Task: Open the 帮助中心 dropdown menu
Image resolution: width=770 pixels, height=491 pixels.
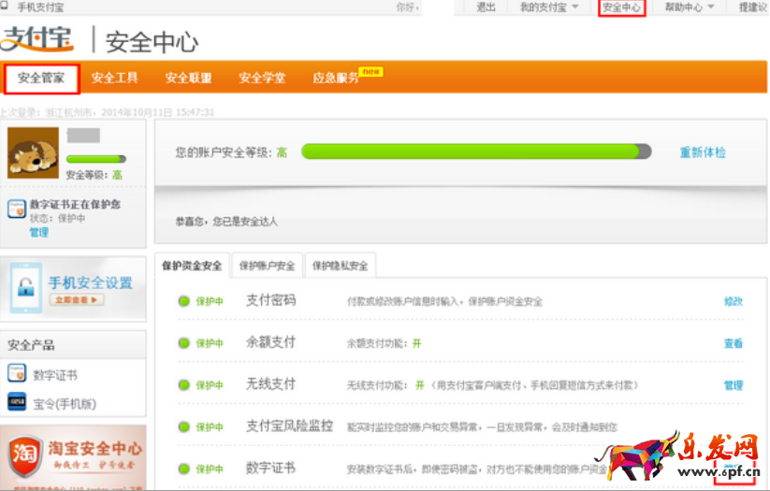Action: pos(689,7)
